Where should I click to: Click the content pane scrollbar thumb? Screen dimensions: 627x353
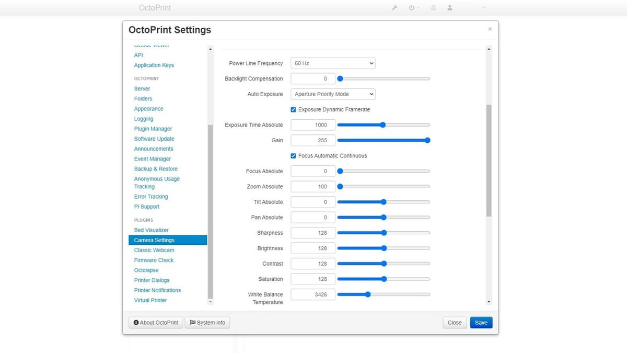click(x=489, y=161)
